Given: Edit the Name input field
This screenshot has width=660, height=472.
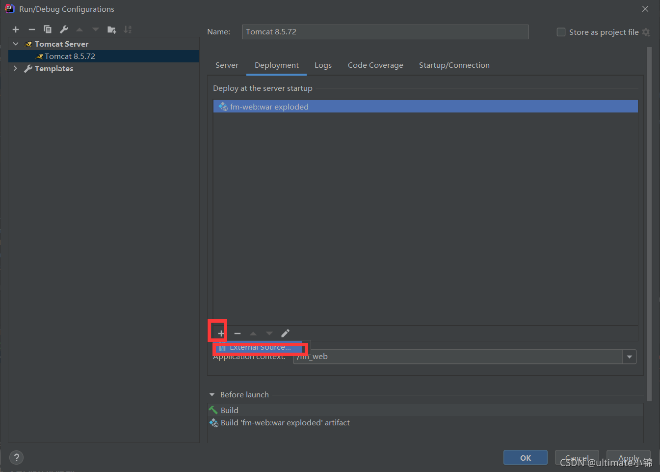Looking at the screenshot, I should click(x=385, y=32).
